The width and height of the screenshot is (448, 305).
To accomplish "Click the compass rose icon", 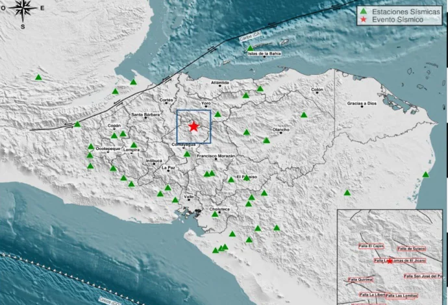I will click(23, 11).
